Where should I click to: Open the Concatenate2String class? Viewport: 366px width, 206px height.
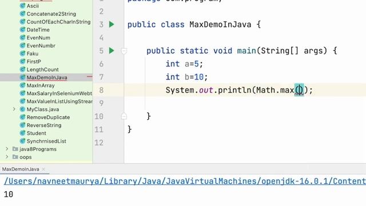tap(51, 14)
